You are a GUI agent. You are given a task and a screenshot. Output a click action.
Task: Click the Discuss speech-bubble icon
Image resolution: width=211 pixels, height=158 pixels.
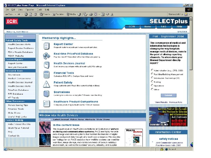[x=107, y=14]
